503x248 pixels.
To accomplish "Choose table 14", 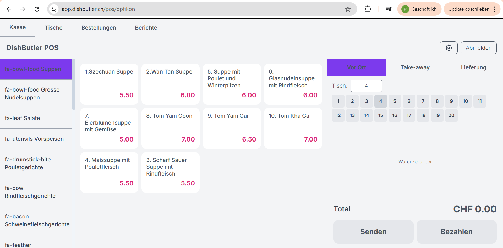I will click(x=367, y=115).
